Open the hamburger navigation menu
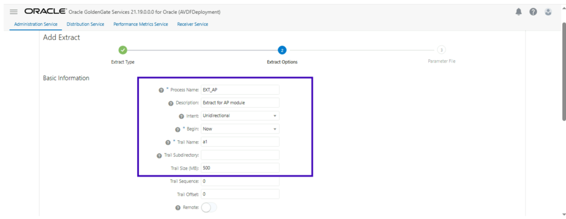Viewport: 566px width, 219px height. [x=14, y=12]
